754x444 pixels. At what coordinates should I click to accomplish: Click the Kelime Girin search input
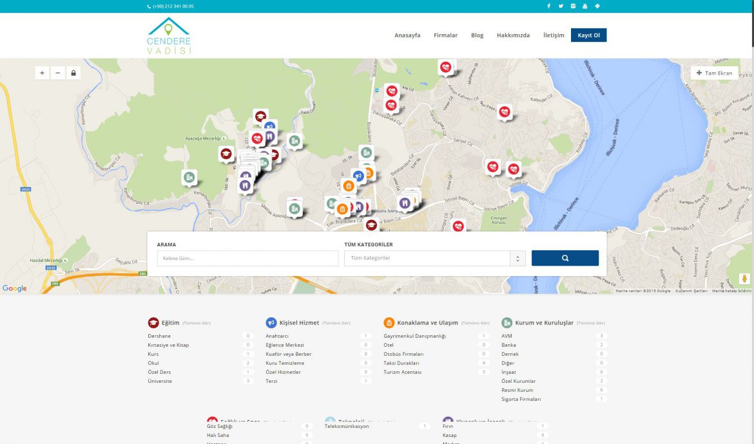click(247, 258)
